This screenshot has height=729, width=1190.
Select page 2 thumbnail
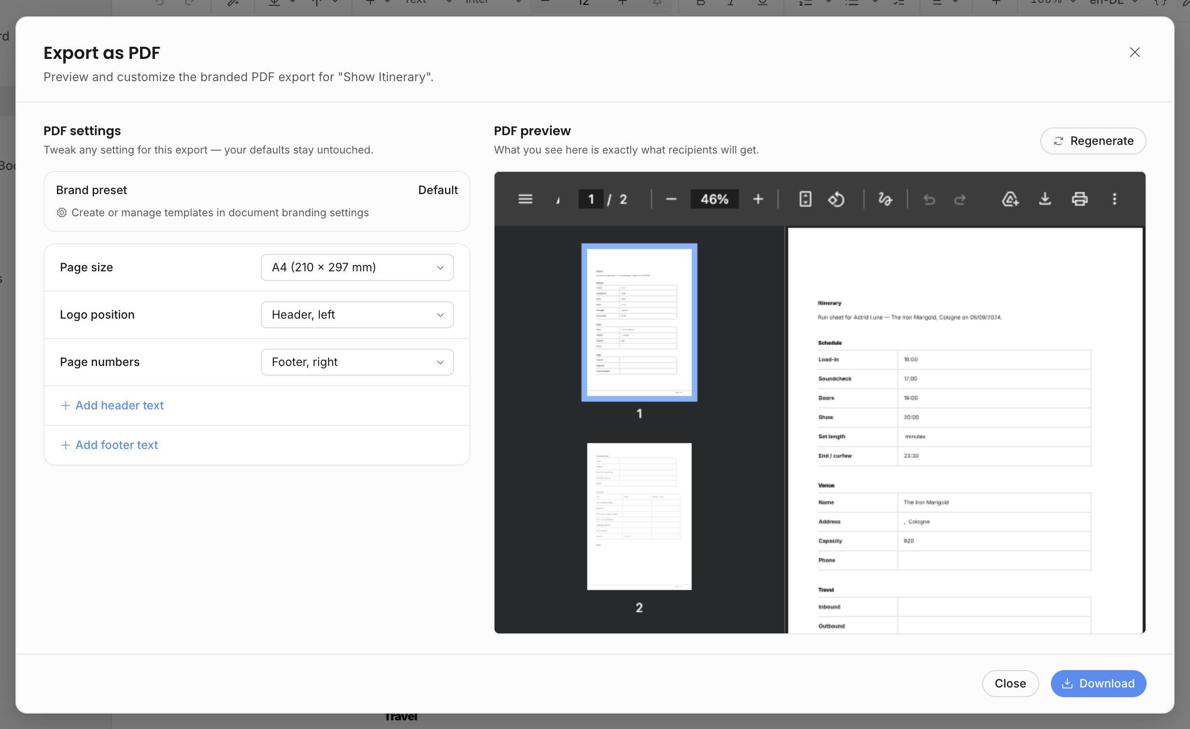coord(639,516)
